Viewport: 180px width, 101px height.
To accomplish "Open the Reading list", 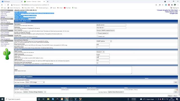I will pyautogui.click(x=174, y=8).
